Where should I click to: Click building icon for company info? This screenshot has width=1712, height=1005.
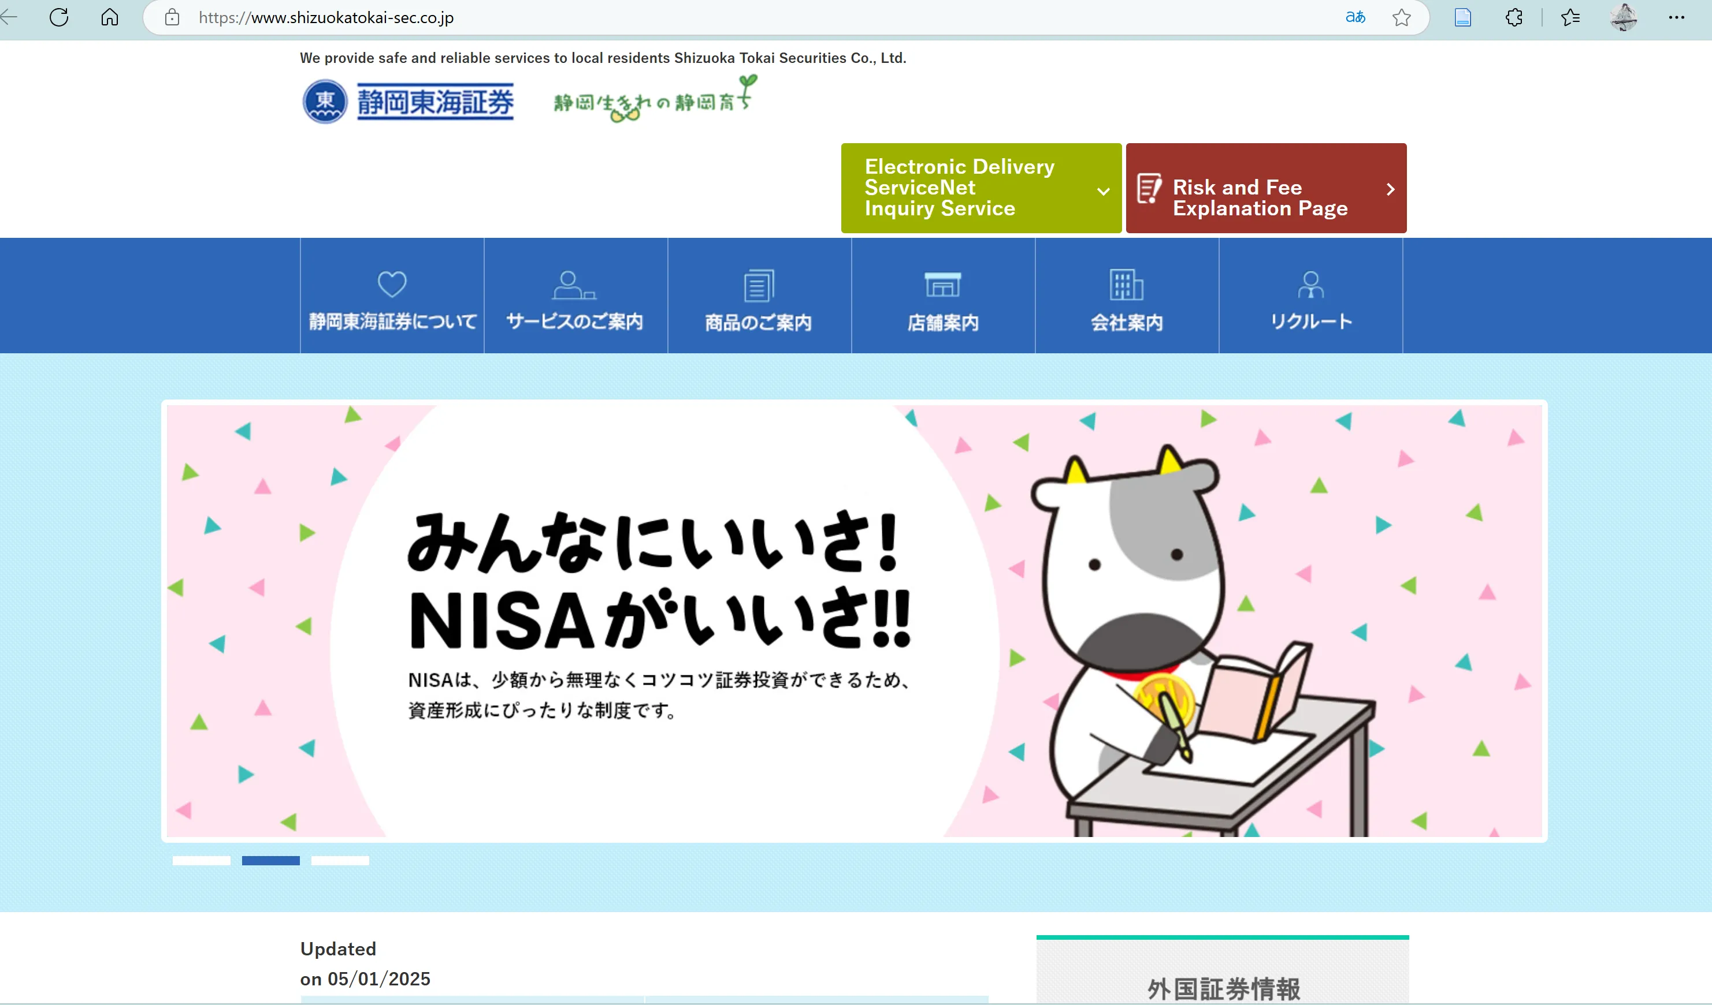click(1126, 285)
